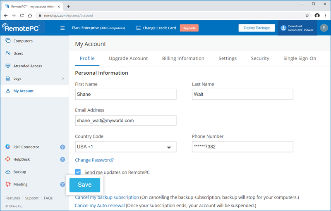Click the Deploy Package button
This screenshot has height=211, width=331.
257,28
